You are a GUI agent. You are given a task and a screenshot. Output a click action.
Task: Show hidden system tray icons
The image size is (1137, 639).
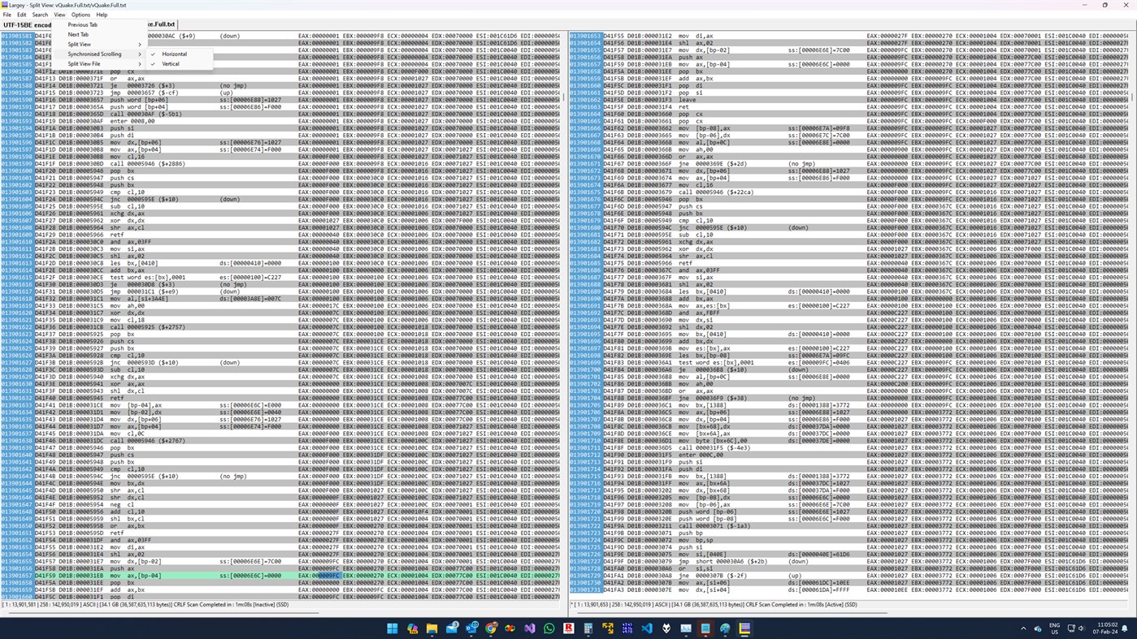(1023, 628)
